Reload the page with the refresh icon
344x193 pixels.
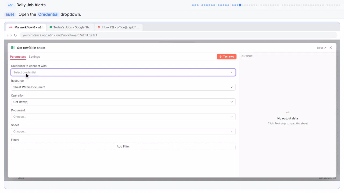point(15,35)
